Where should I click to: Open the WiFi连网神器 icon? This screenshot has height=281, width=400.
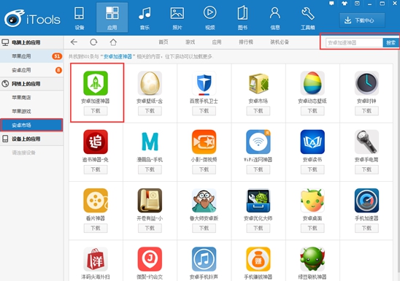(258, 142)
